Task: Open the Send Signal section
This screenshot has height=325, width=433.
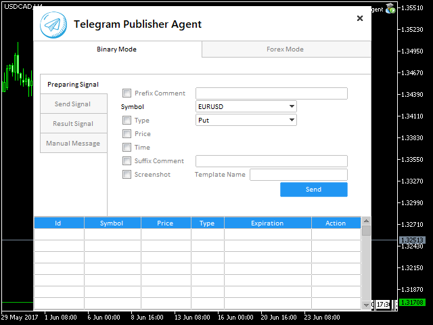Action: [x=73, y=104]
